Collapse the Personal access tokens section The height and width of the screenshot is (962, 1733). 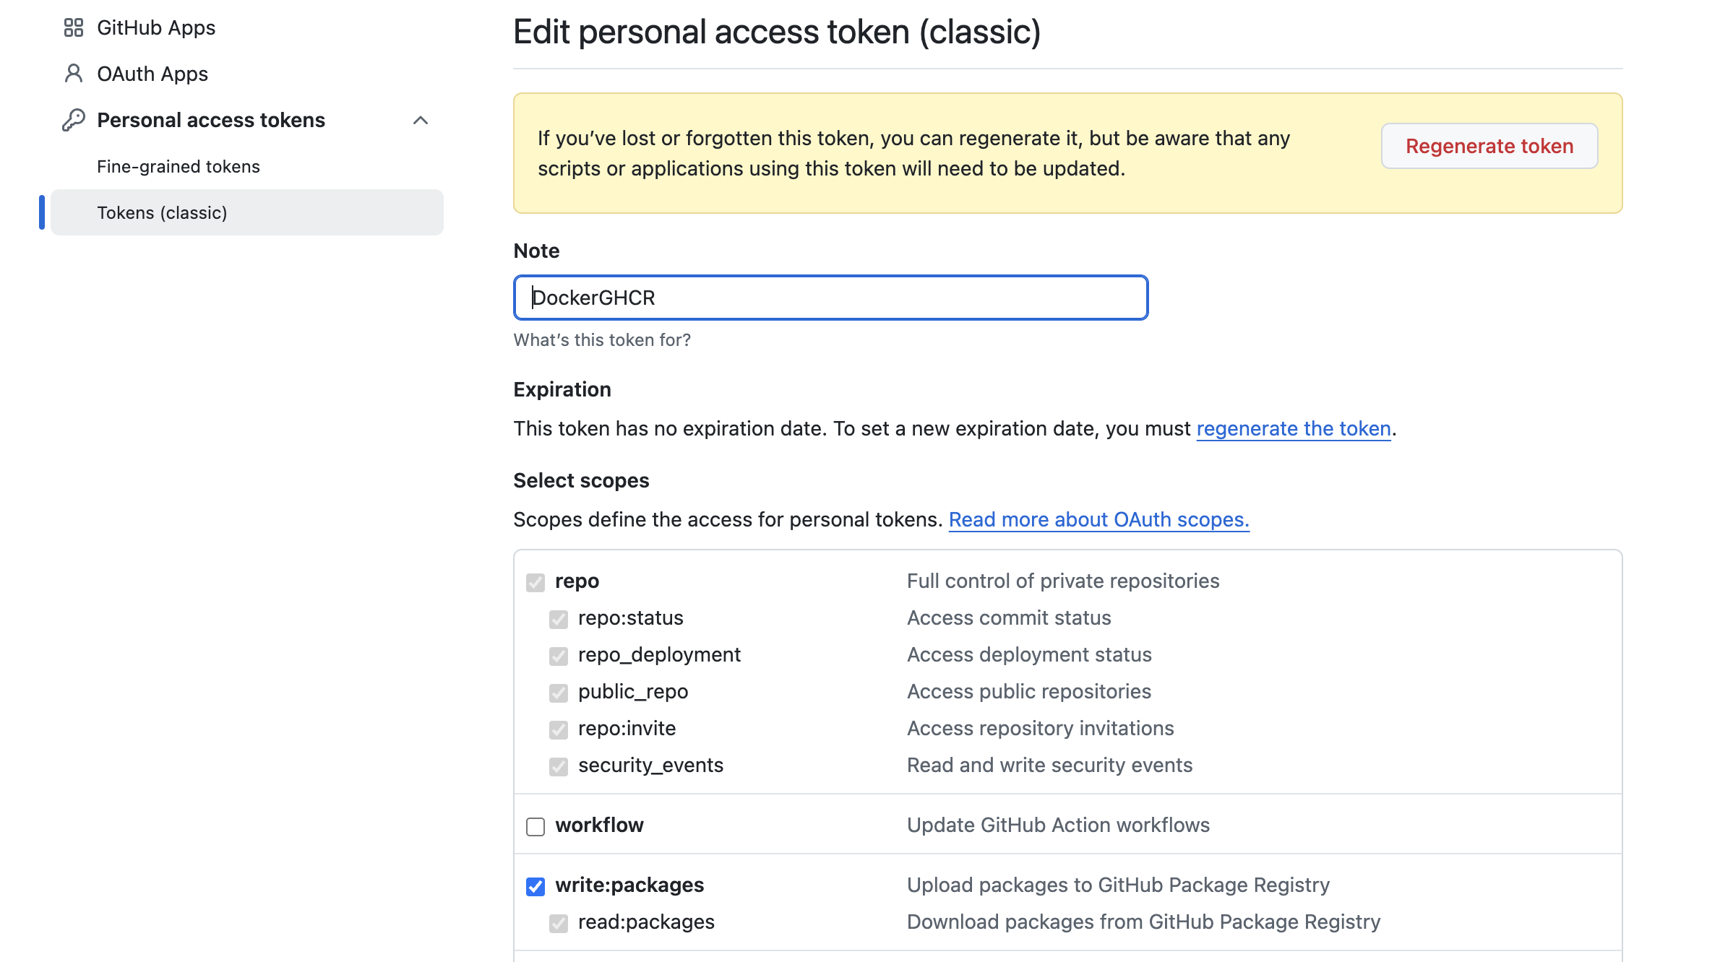pos(421,120)
